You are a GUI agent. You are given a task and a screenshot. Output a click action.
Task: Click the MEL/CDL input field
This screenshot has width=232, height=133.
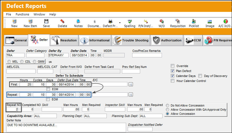pos(21,71)
